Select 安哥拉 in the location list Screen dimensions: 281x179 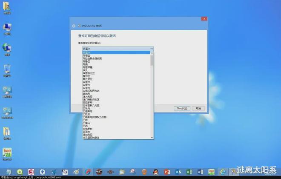point(116,85)
